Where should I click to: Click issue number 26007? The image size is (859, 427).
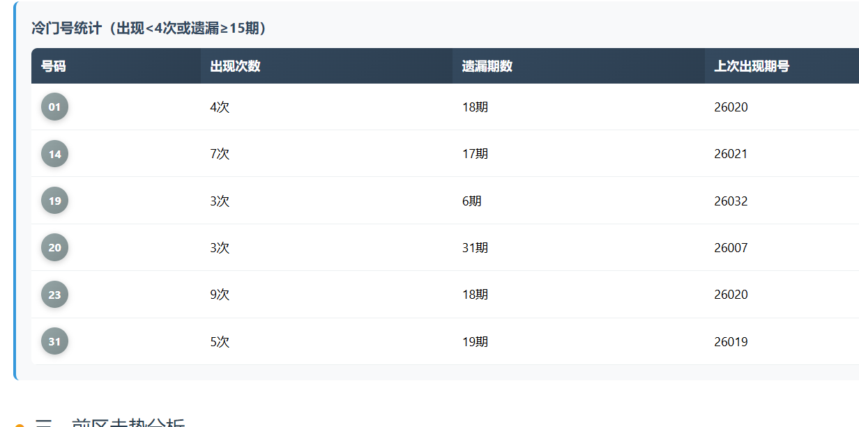click(x=731, y=248)
